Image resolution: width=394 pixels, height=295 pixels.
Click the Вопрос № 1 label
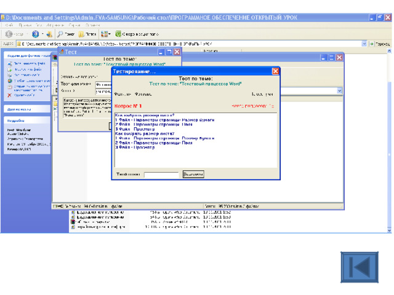coord(128,106)
